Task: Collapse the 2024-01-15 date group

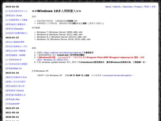Action: coord(12,38)
